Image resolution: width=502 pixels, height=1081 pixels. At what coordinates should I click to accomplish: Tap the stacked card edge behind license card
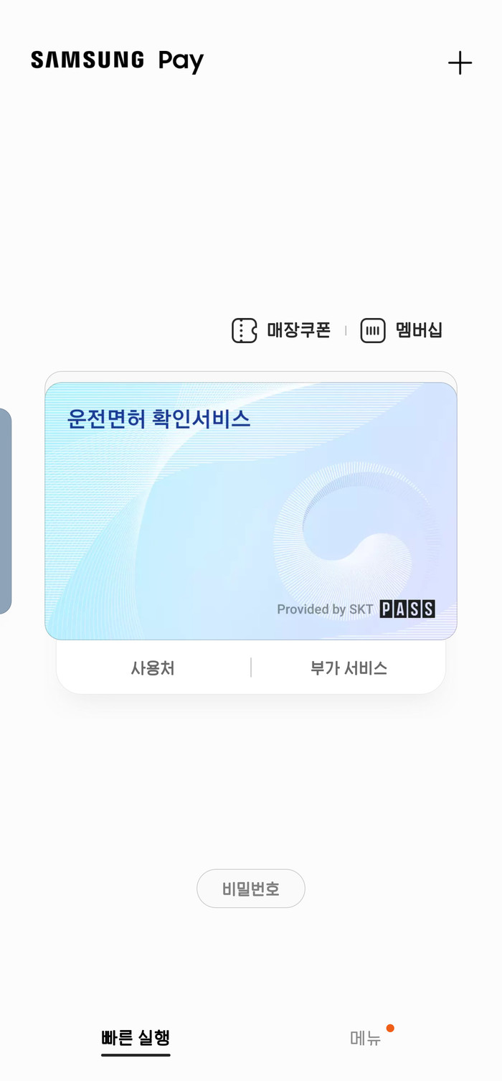[251, 376]
